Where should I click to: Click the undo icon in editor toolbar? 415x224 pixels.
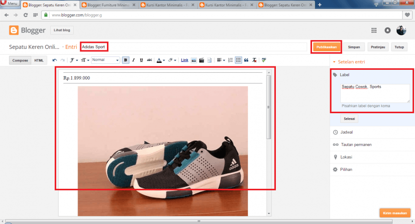tap(55, 60)
